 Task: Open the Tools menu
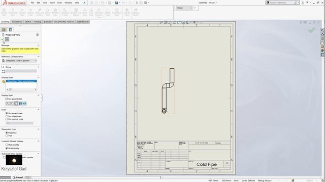[59, 3]
